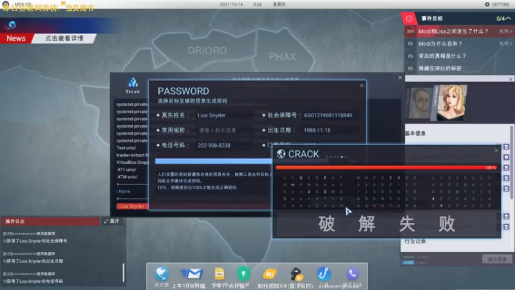Click the profile panel vertical scrollbar
This screenshot has height=290, width=515.
(x=512, y=162)
